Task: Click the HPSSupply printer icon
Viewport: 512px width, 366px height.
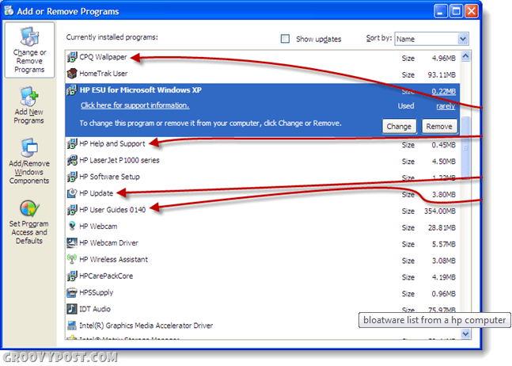Action: pyautogui.click(x=72, y=292)
